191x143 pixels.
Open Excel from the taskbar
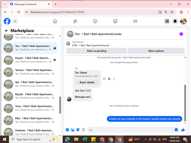[85, 140]
